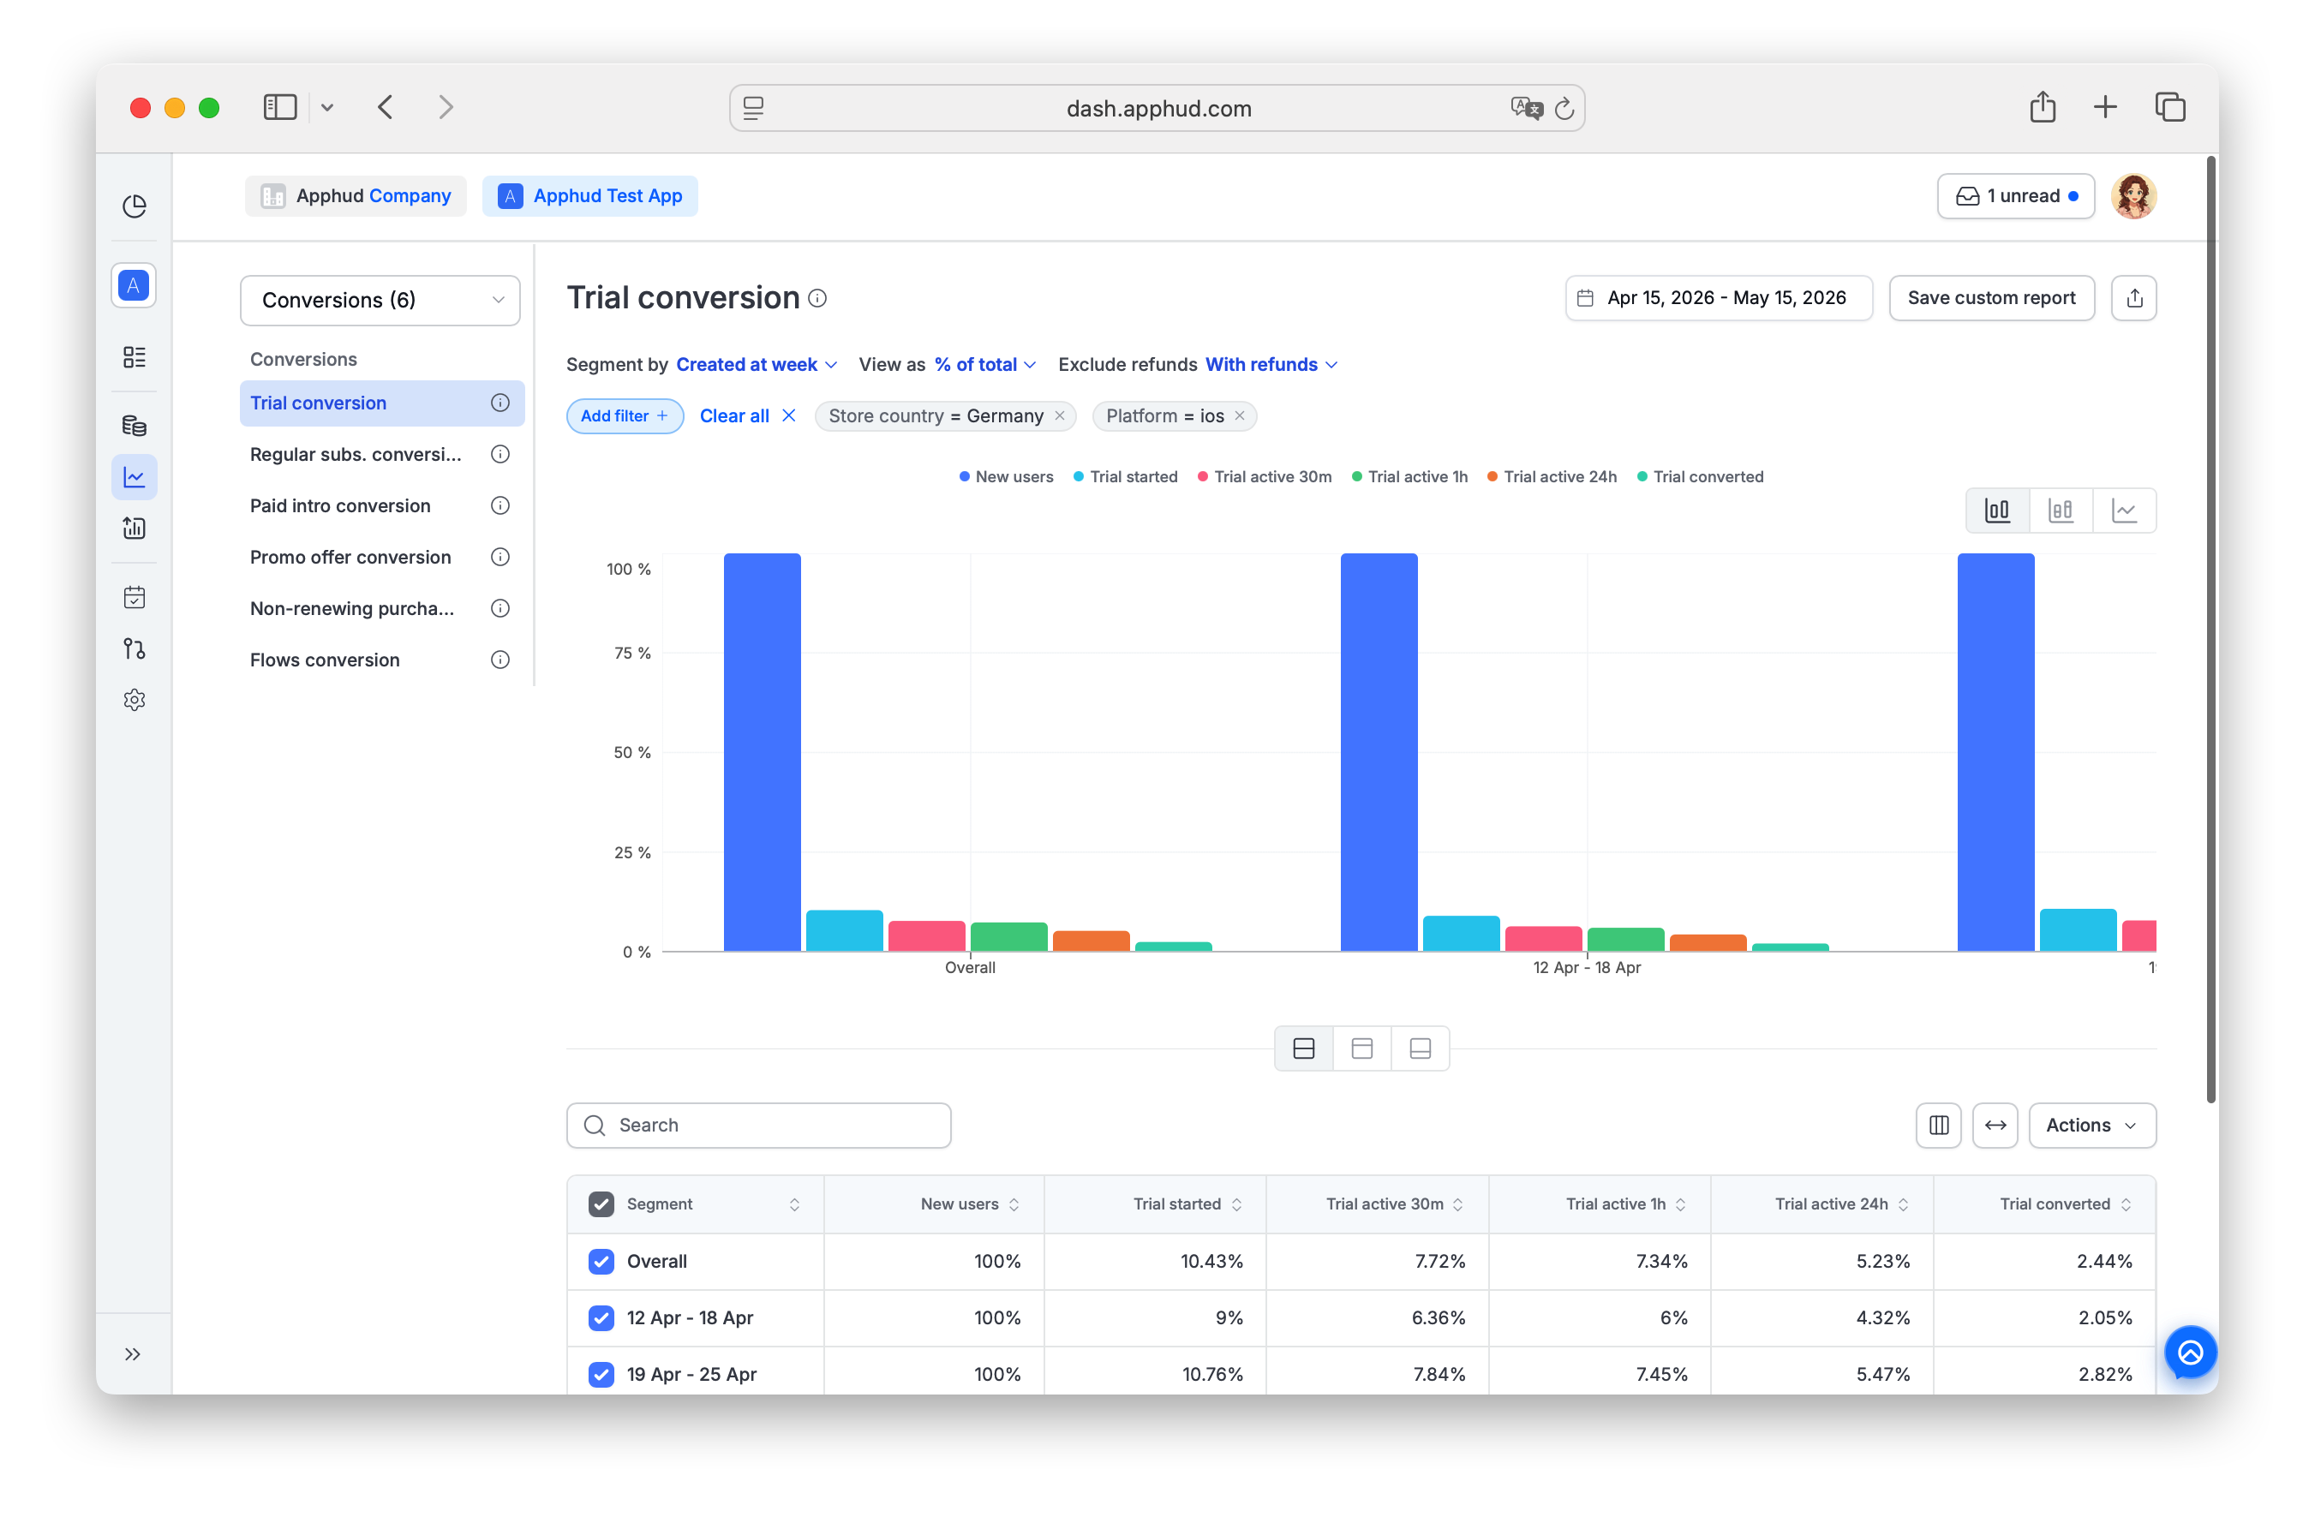Uncheck the 12 Apr - 18 Apr checkbox
This screenshot has width=2315, height=1523.
[601, 1317]
